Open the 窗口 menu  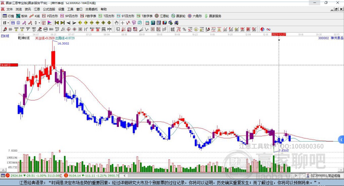(x=79, y=9)
